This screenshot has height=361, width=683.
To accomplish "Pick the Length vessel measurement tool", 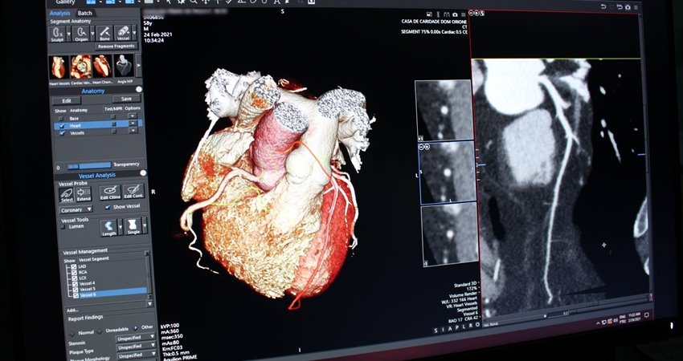I will point(108,228).
